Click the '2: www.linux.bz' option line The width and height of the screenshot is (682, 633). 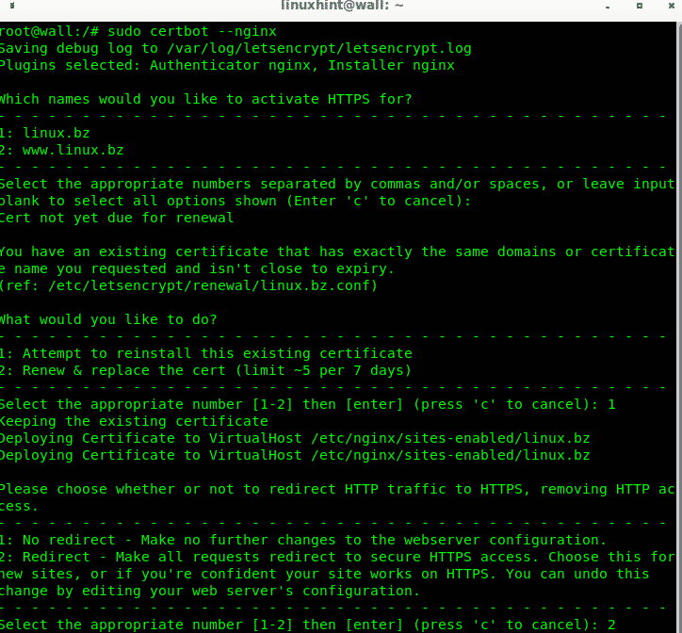(x=62, y=150)
